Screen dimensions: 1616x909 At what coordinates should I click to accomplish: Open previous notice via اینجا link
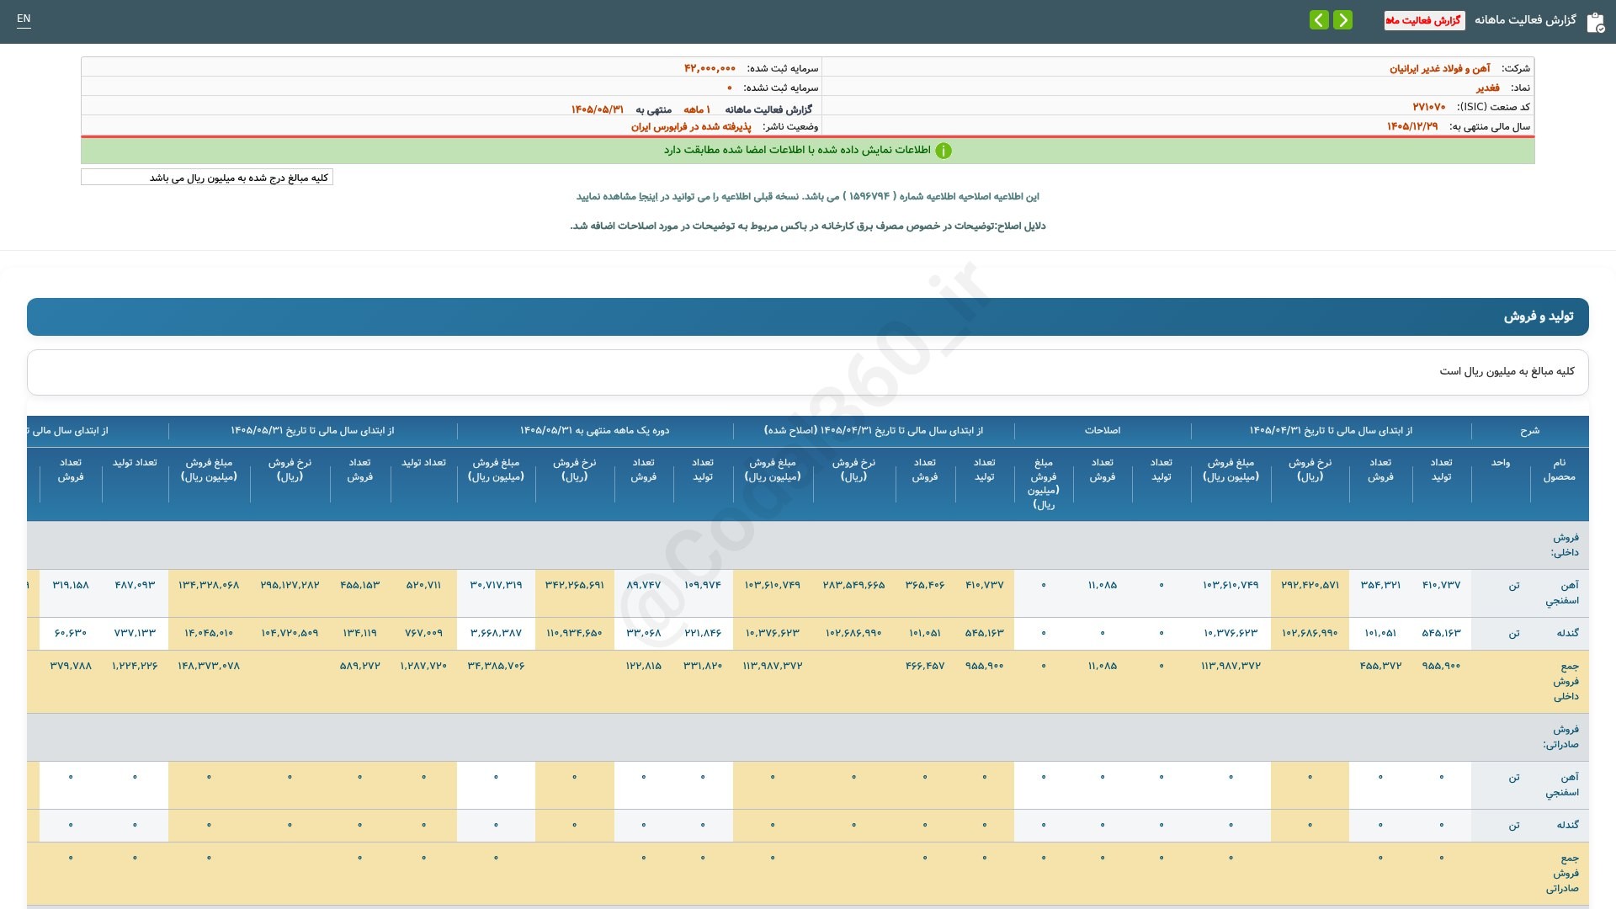(649, 196)
